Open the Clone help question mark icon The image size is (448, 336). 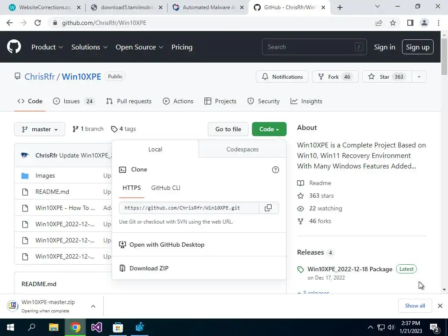point(276,170)
